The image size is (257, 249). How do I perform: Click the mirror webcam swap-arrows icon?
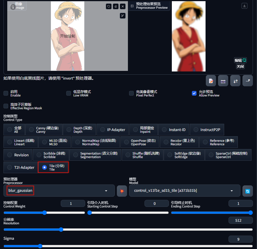pos(235,81)
